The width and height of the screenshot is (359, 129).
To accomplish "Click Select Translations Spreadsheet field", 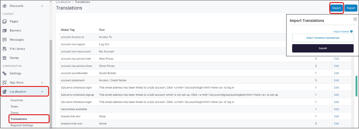I will point(323,38).
